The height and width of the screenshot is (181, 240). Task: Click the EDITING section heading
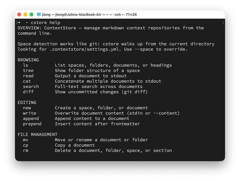[27, 102]
